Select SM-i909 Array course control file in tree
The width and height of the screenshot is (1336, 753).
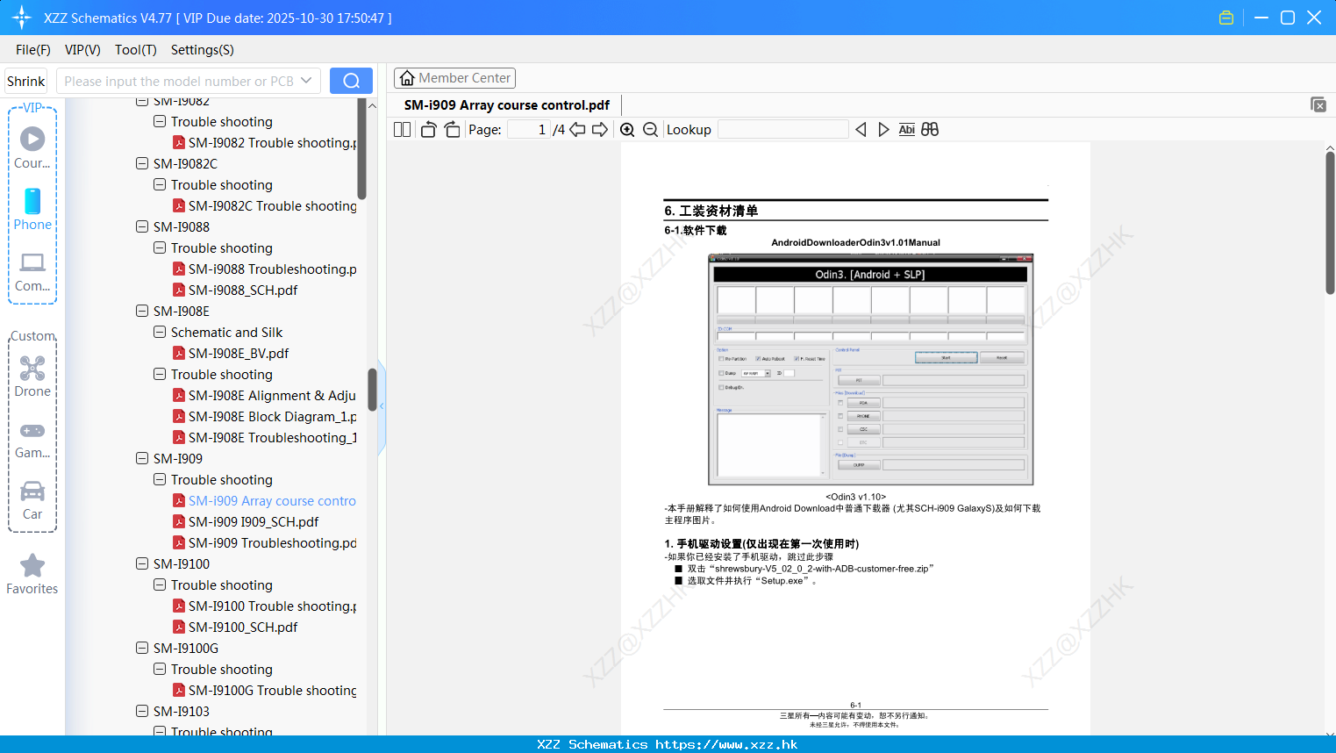coord(264,501)
